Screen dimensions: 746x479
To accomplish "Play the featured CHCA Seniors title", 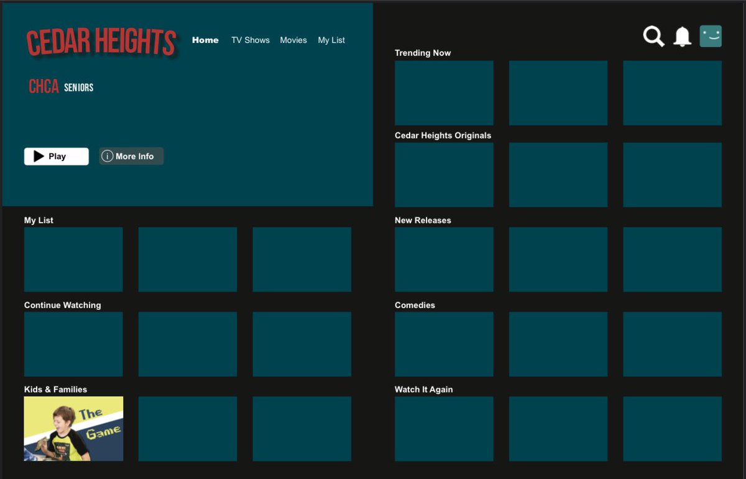I will [x=57, y=156].
